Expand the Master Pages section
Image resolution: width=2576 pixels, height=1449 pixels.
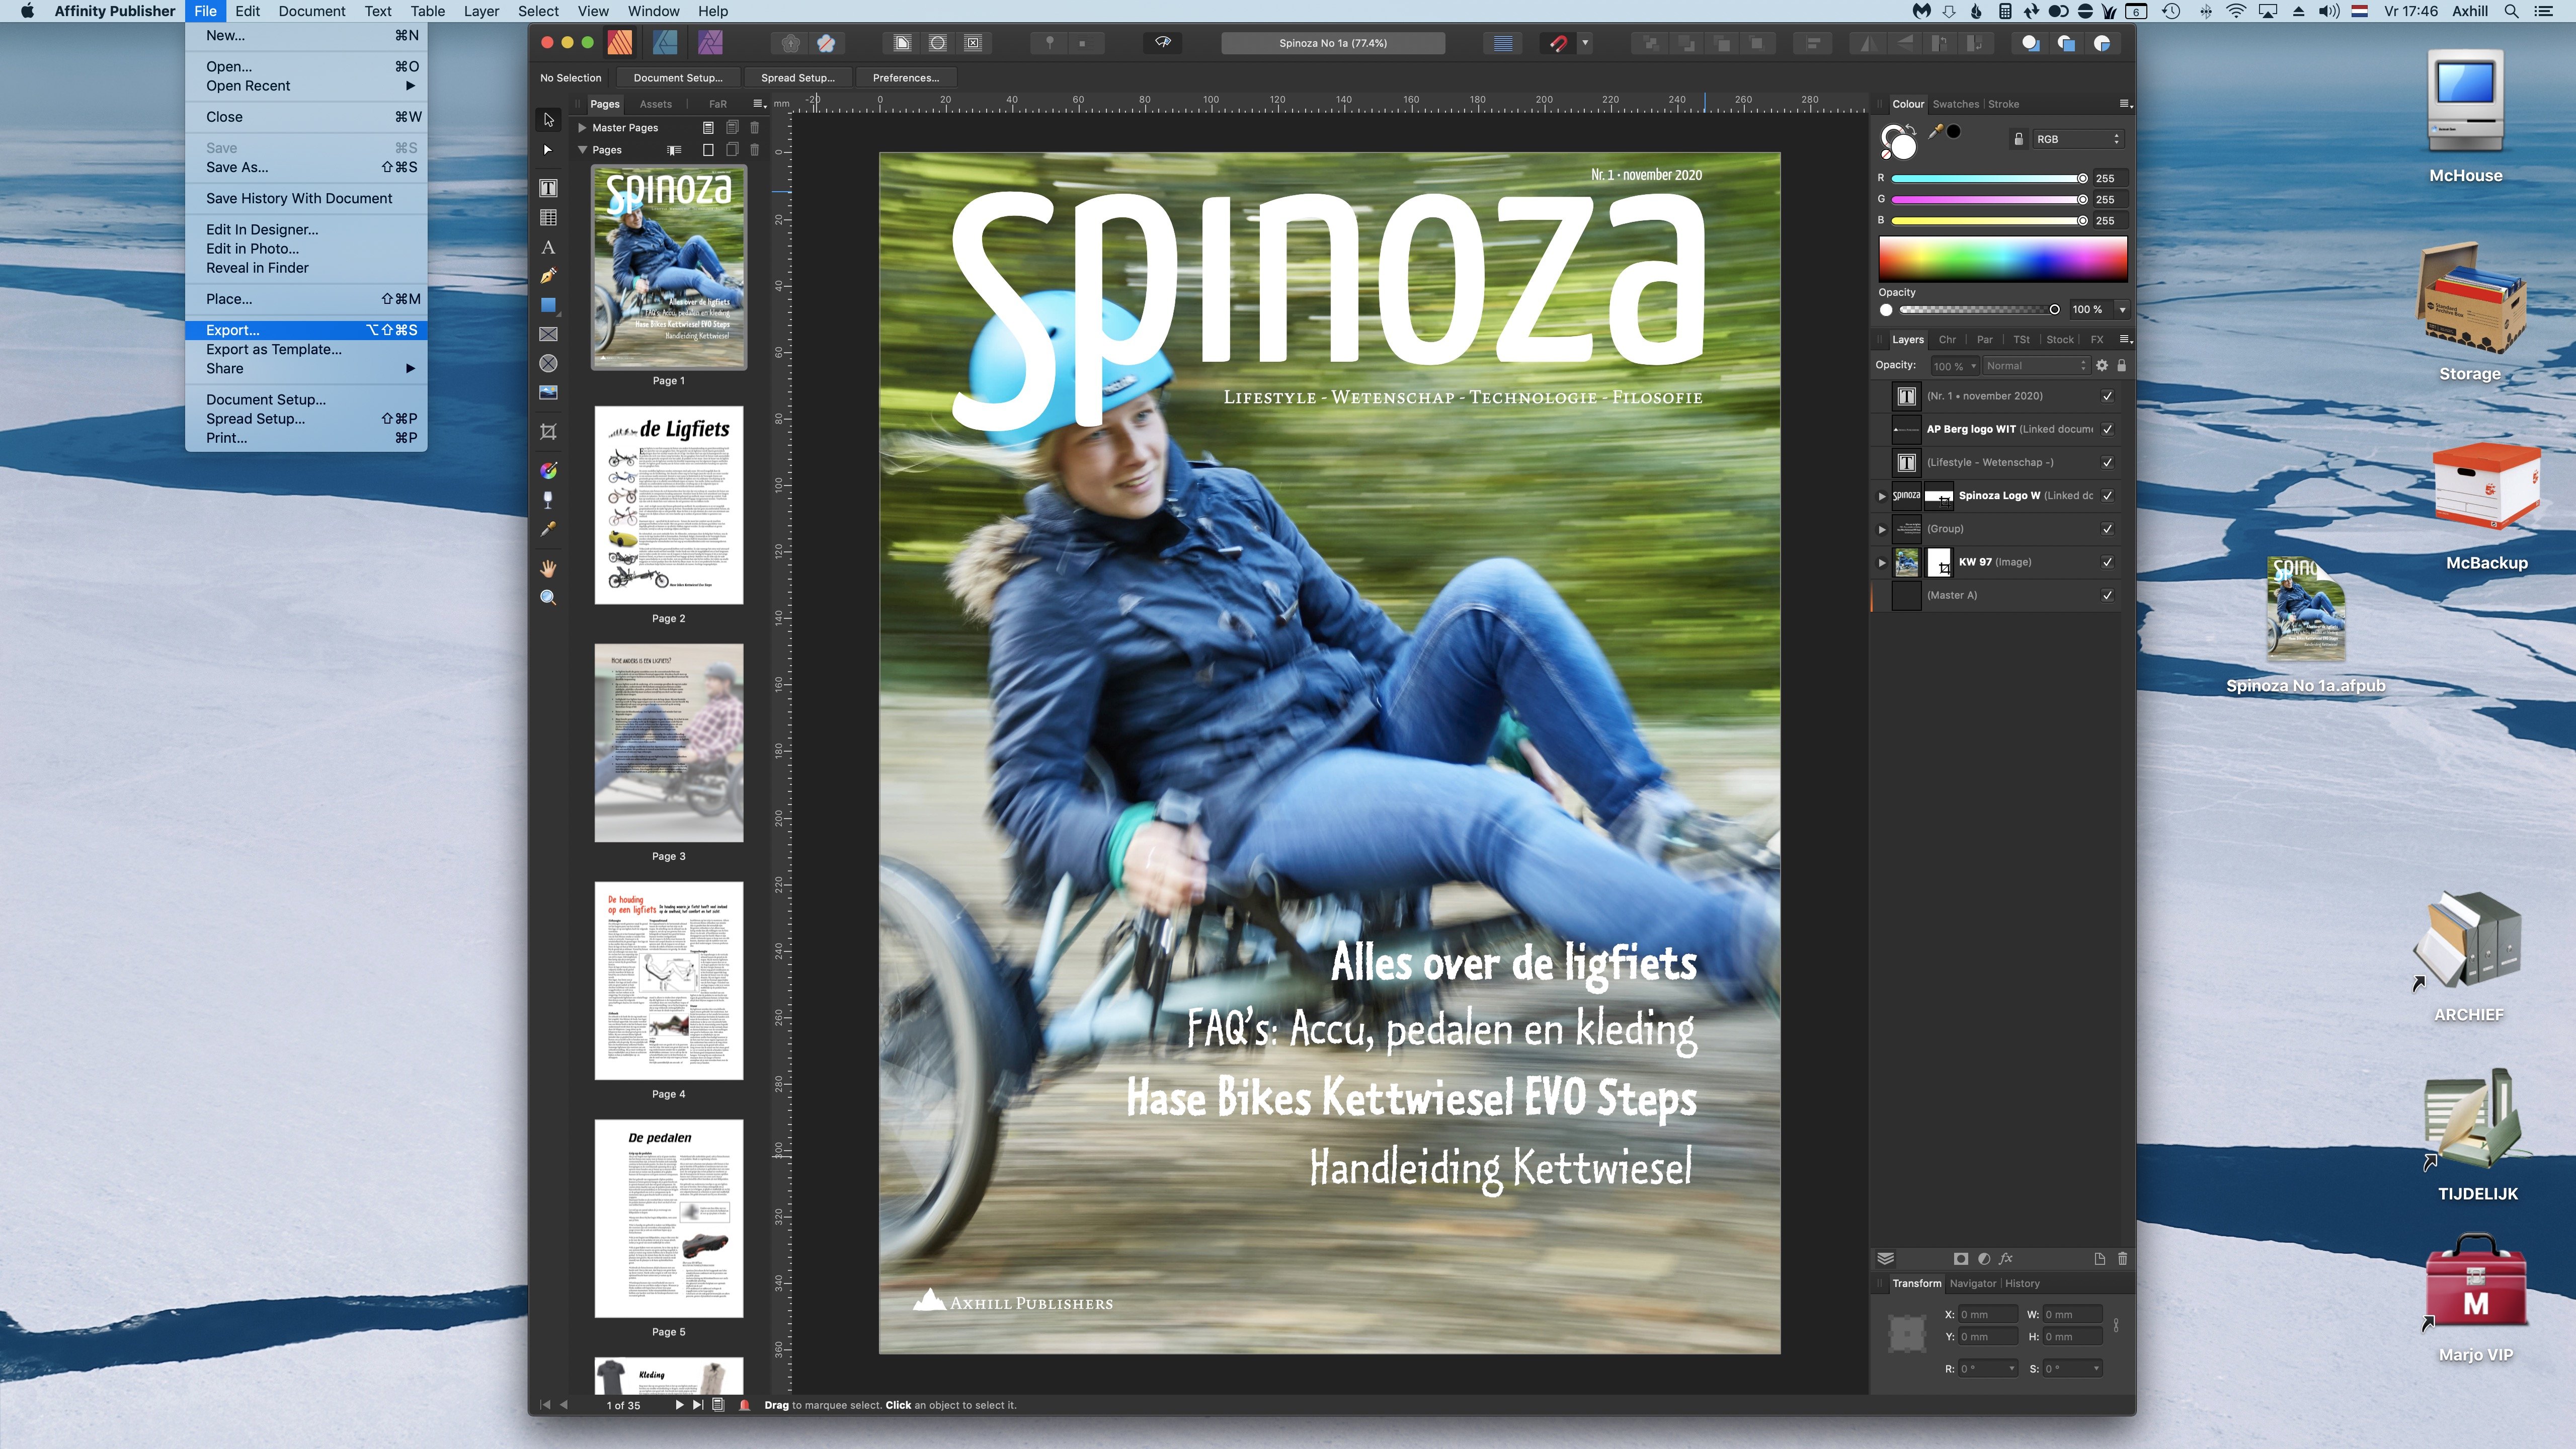coord(582,128)
